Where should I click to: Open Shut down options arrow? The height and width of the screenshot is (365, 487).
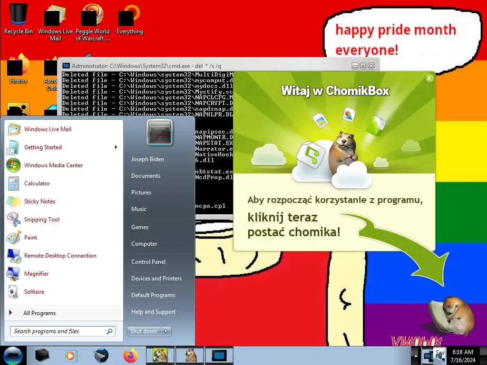(166, 331)
